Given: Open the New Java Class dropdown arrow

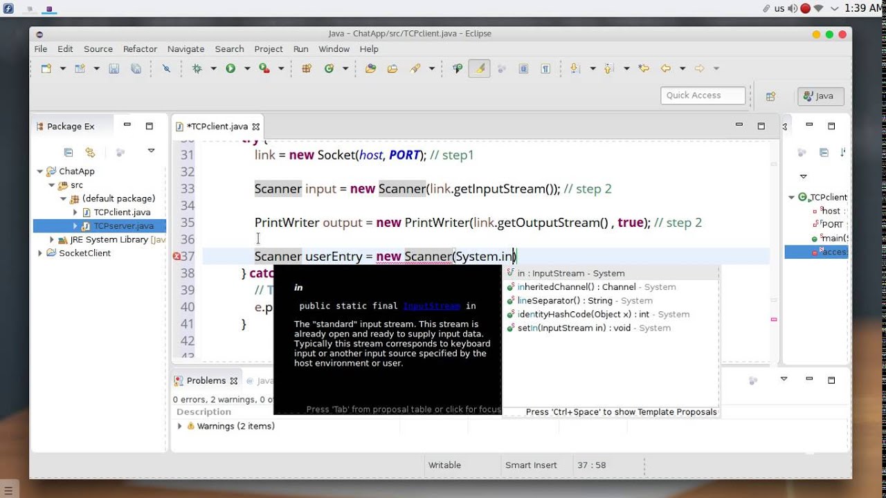Looking at the screenshot, I should click(x=345, y=68).
